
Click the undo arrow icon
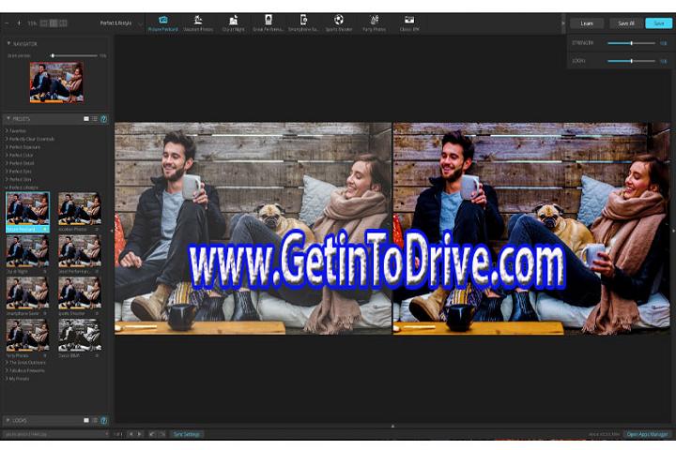pyautogui.click(x=152, y=434)
